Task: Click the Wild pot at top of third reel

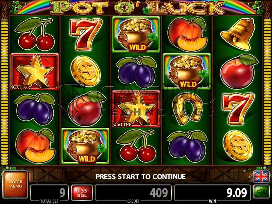Action: pyautogui.click(x=136, y=35)
